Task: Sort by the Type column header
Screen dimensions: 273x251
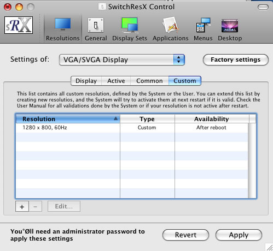Action: [x=147, y=119]
